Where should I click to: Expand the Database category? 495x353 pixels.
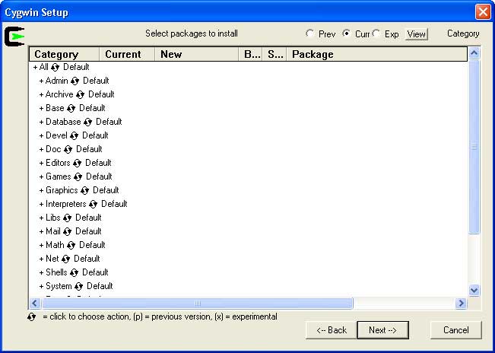[41, 122]
